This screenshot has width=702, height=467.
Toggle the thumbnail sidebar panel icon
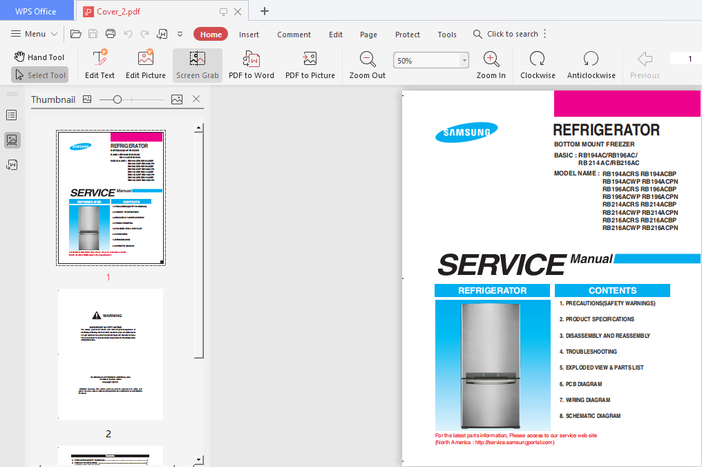(12, 140)
